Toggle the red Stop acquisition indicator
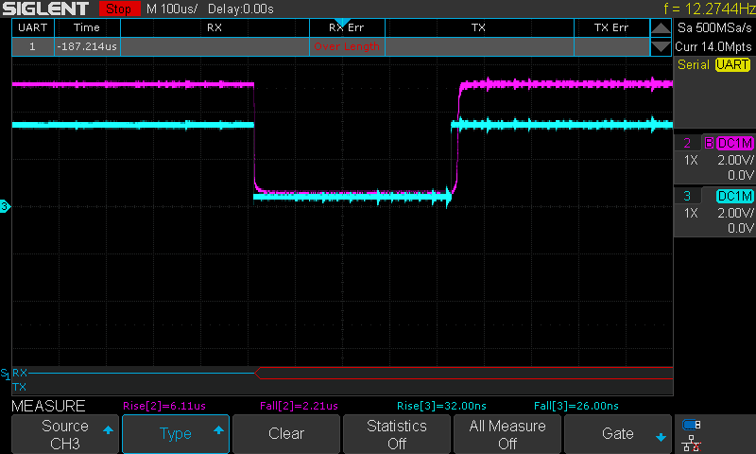Screen dimensions: 756x454 [118, 9]
